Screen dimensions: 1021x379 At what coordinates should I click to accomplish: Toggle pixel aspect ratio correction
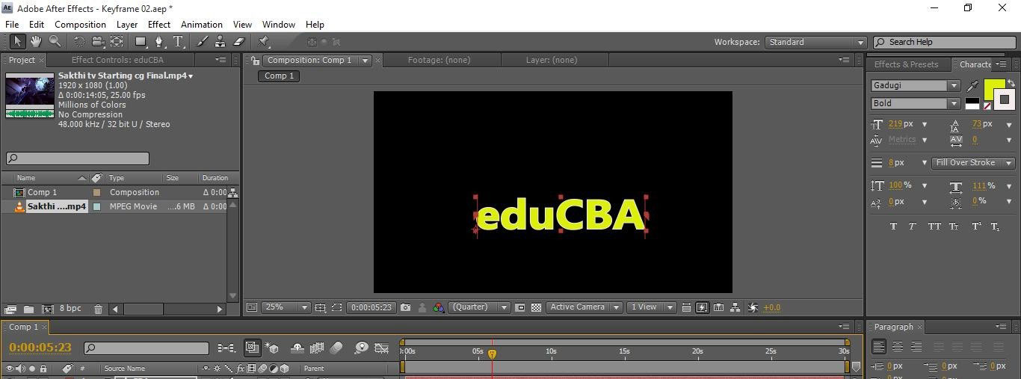coord(686,307)
